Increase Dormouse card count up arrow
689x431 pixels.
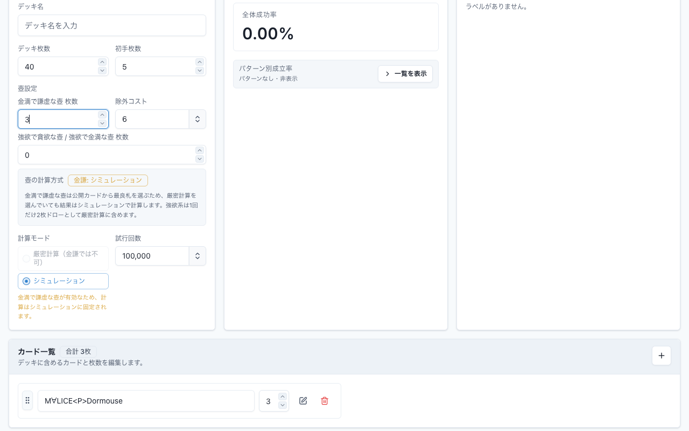[x=283, y=397]
